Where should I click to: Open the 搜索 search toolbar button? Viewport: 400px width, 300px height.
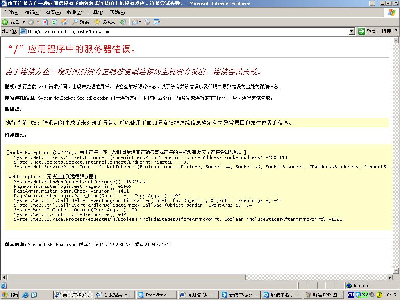tap(81, 22)
